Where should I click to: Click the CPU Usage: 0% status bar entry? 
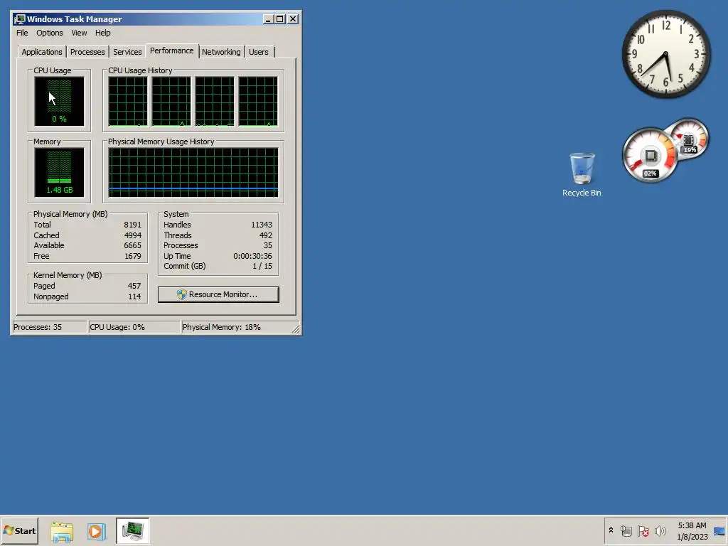(134, 327)
